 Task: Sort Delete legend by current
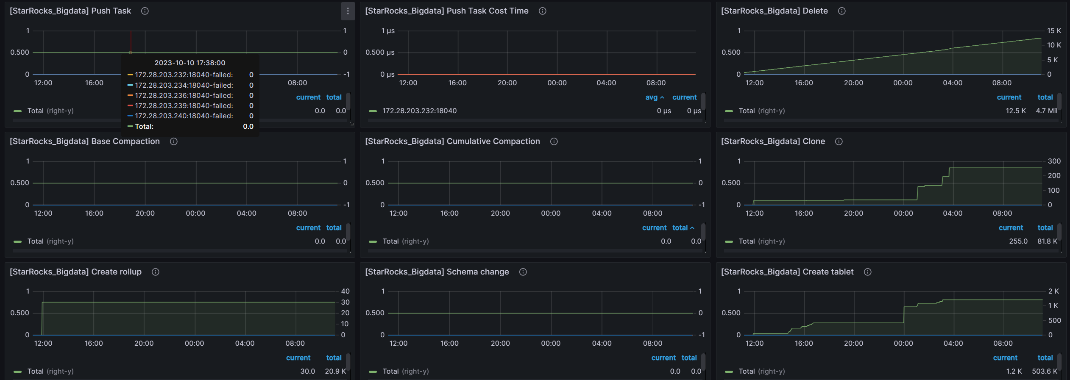1009,97
